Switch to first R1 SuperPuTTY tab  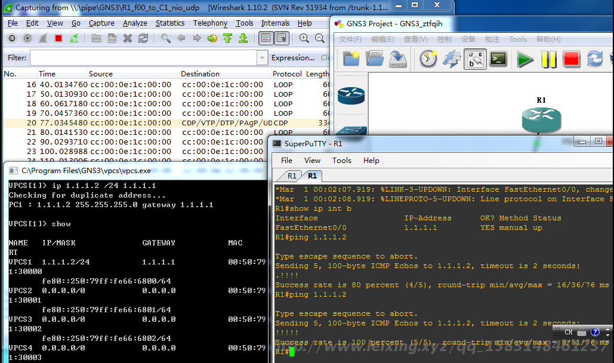click(x=292, y=176)
